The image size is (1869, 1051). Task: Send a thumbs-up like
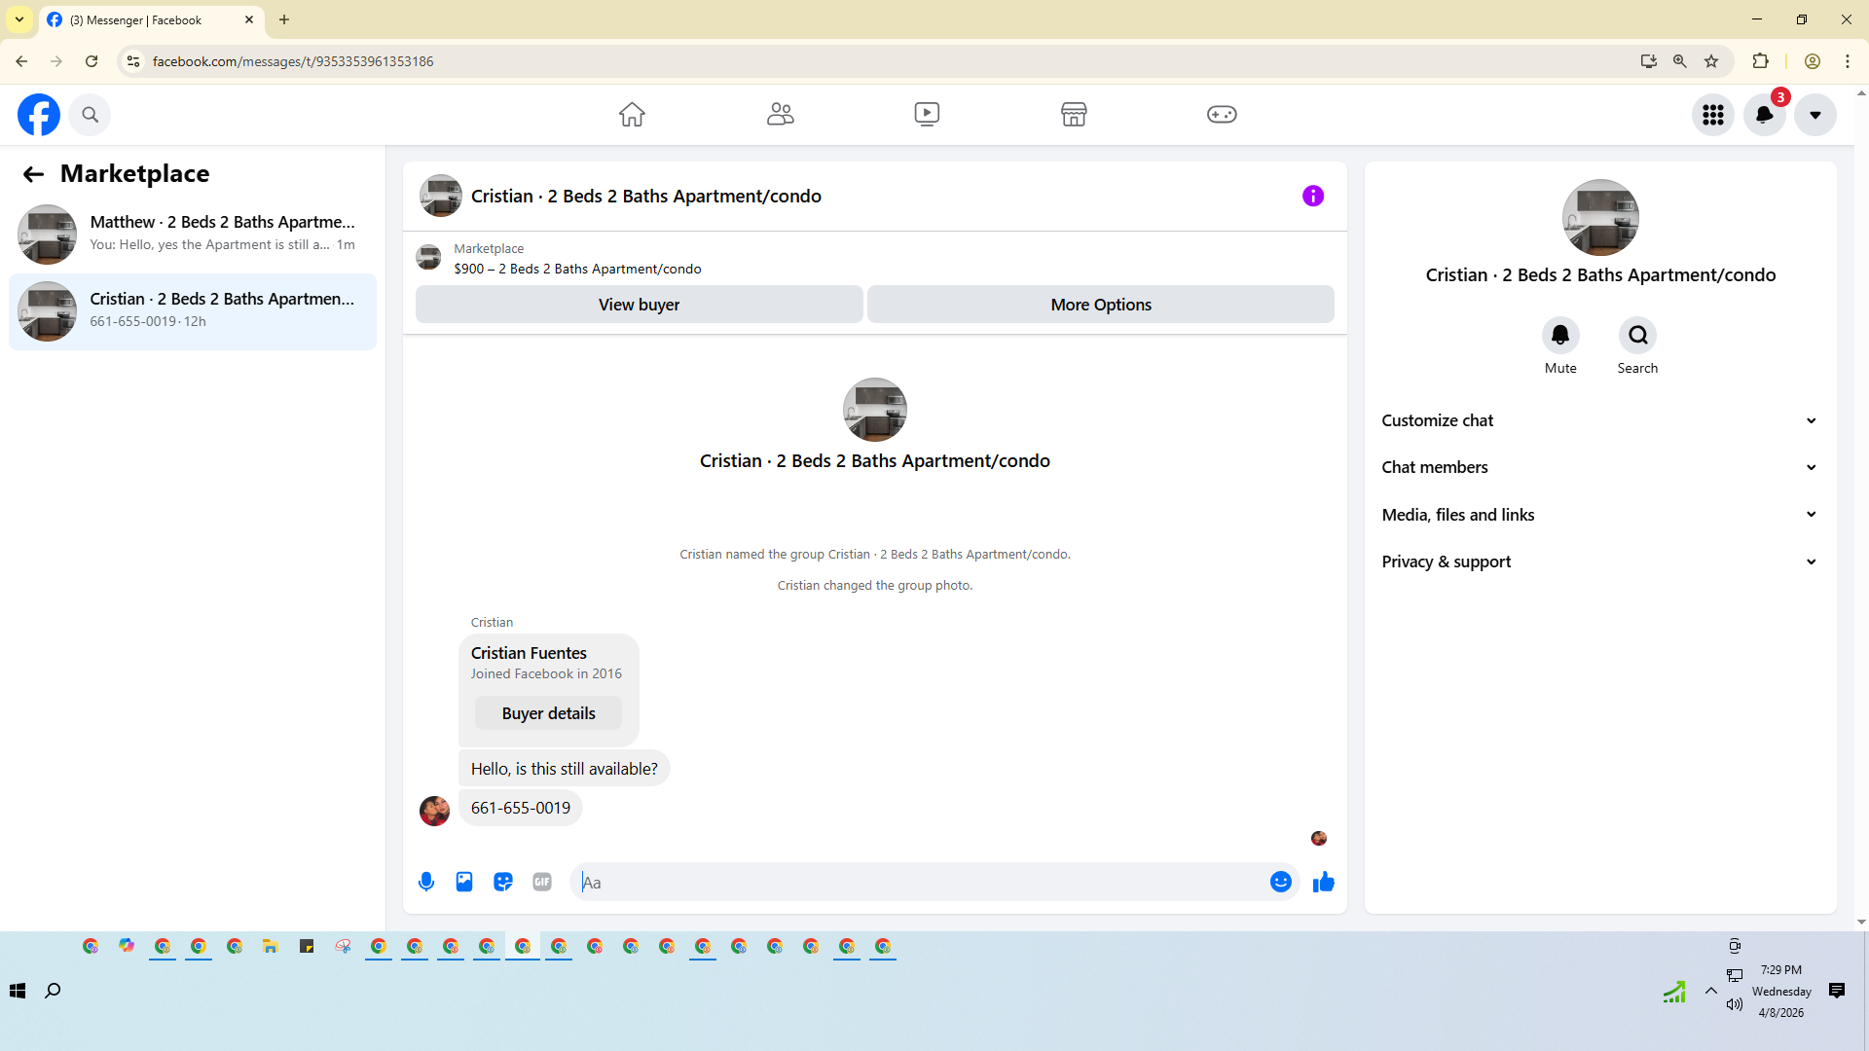tap(1323, 882)
